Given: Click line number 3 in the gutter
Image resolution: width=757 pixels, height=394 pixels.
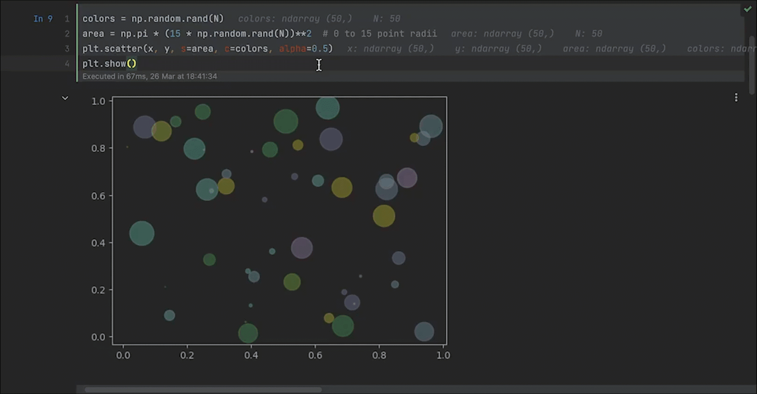Looking at the screenshot, I should [x=67, y=49].
